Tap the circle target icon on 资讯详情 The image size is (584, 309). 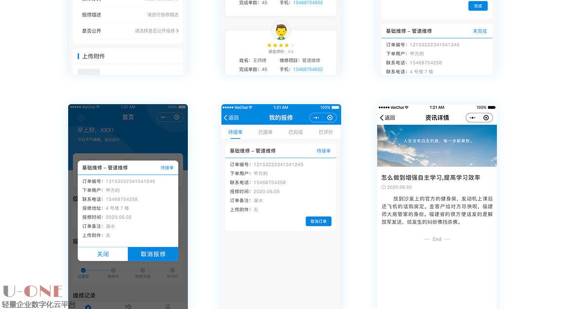pyautogui.click(x=486, y=118)
